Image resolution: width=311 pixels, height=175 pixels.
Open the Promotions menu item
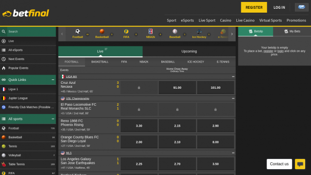click(x=296, y=20)
